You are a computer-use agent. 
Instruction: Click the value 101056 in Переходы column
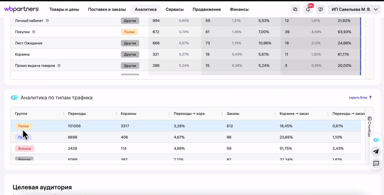tap(74, 126)
